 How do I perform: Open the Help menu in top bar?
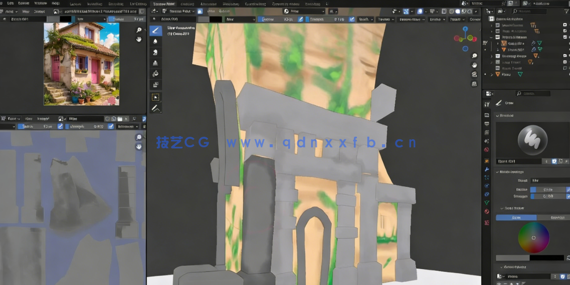coord(56,4)
